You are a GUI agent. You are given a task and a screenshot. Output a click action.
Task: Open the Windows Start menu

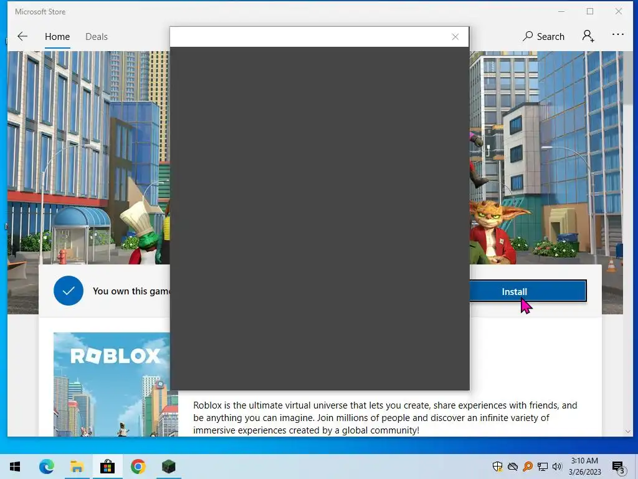pos(15,467)
